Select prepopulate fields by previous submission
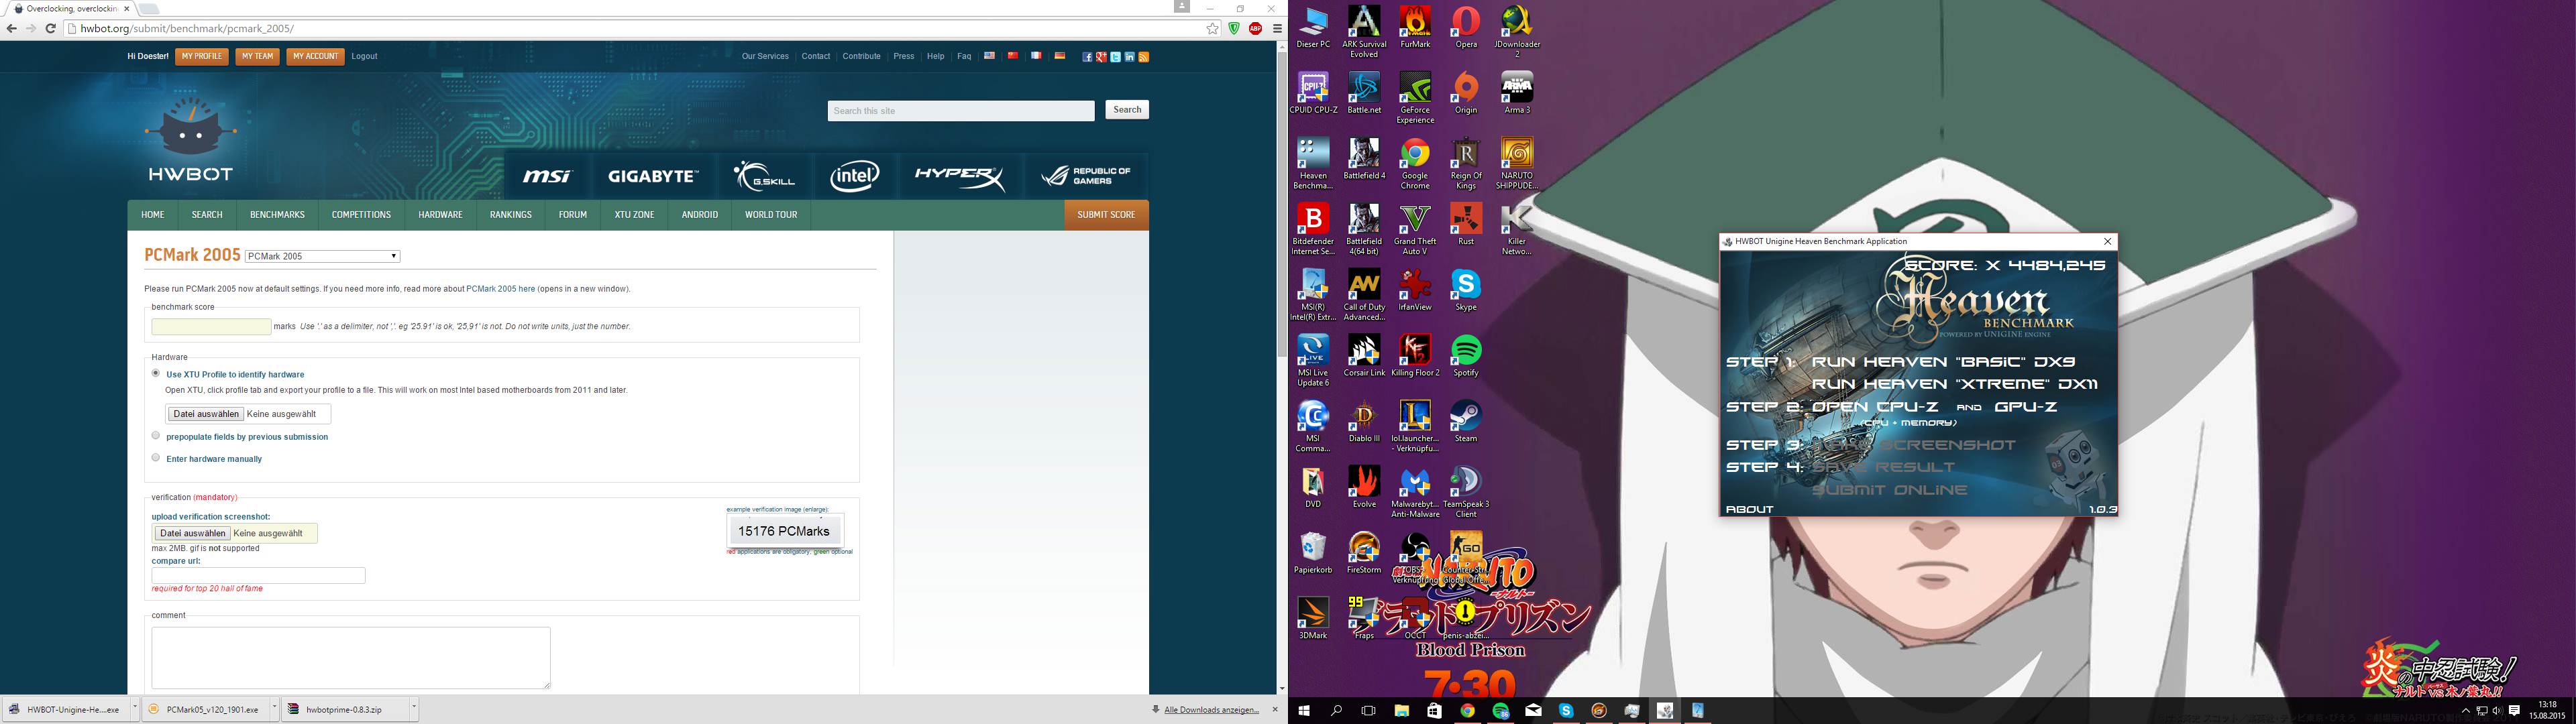Image resolution: width=2576 pixels, height=724 pixels. point(155,435)
